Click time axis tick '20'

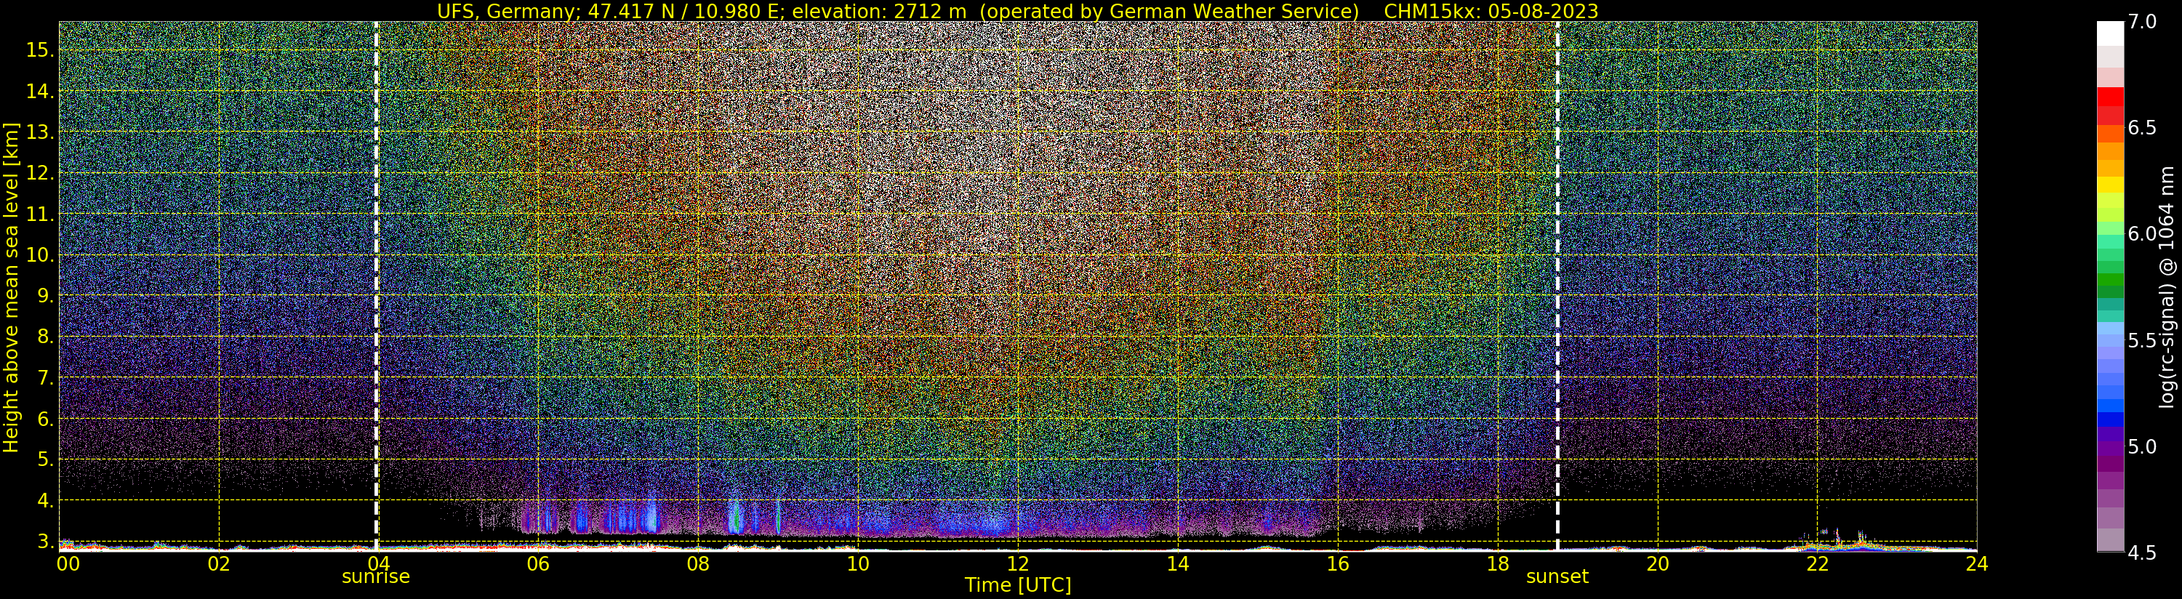point(1657,563)
